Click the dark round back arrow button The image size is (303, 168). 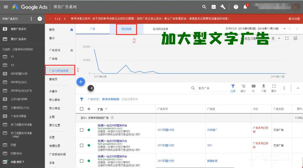click(91, 88)
